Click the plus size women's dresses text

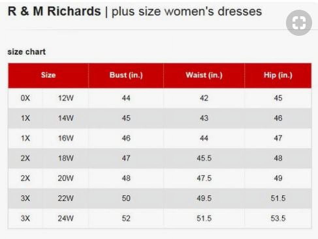point(186,12)
